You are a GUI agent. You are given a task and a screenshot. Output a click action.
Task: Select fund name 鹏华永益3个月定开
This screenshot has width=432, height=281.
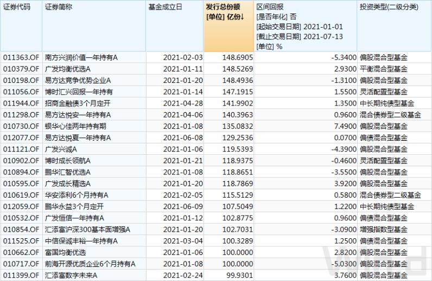tap(74, 206)
